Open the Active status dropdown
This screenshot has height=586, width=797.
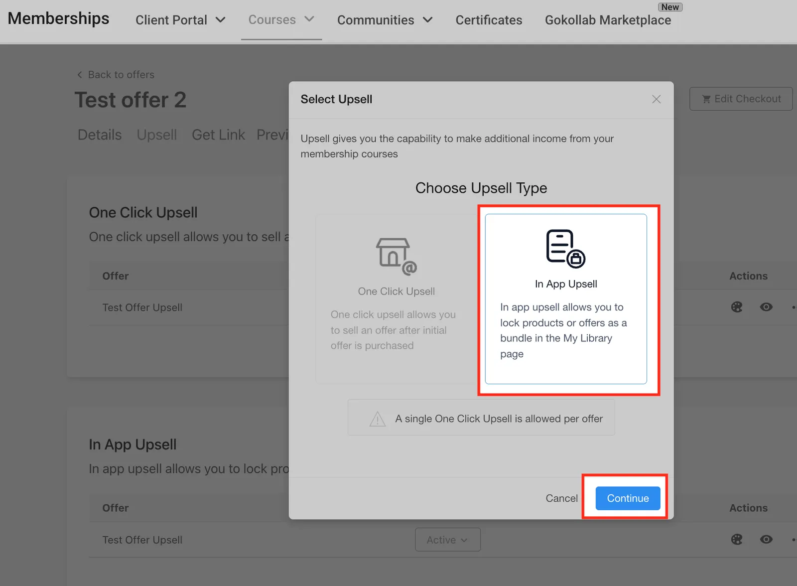[448, 540]
